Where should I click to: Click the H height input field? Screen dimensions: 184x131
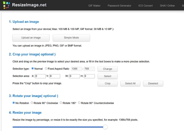(x=89, y=76)
